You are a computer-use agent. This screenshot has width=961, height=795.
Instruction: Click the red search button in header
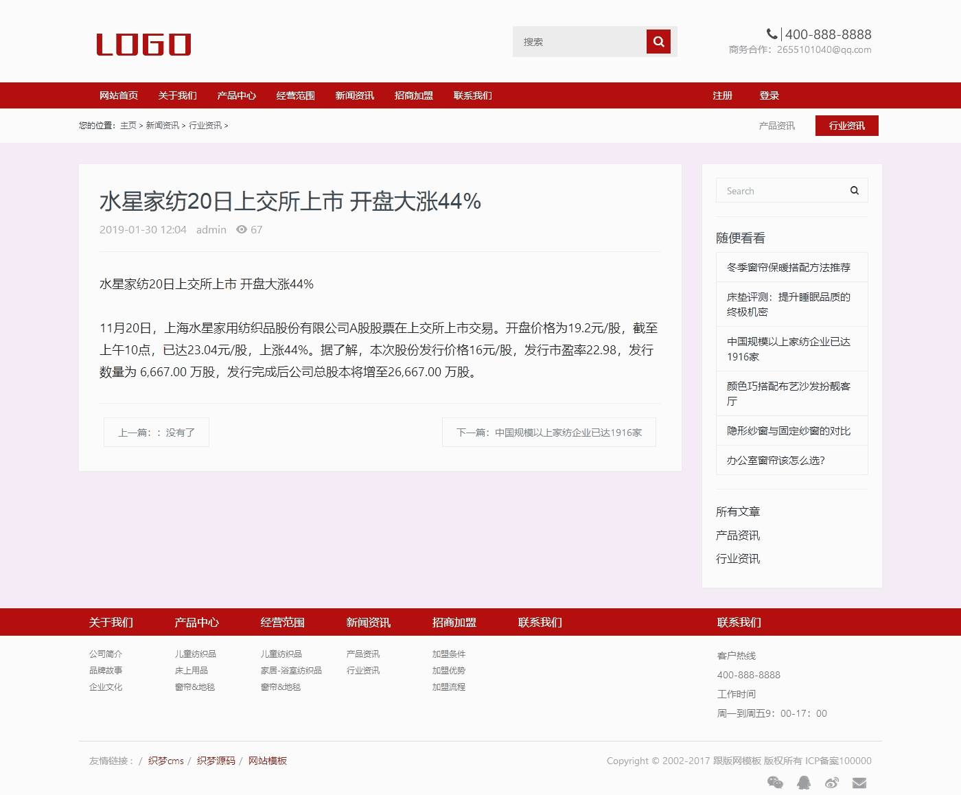[658, 41]
